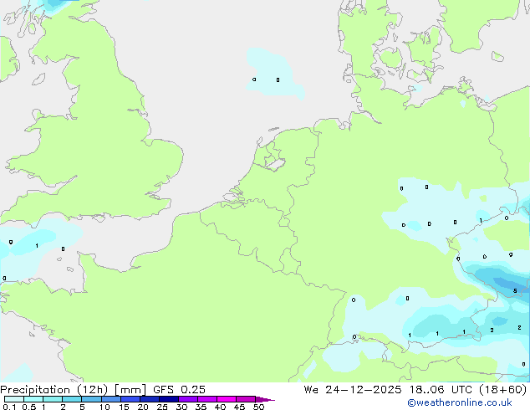Click the 'We 24-12-2025 18..06 UTC (18+60)' timestamp
The width and height of the screenshot is (530, 410).
click(415, 390)
